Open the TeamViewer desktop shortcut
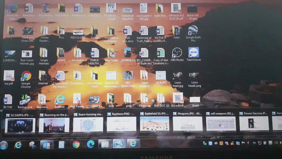282x159 pixels. click(194, 53)
